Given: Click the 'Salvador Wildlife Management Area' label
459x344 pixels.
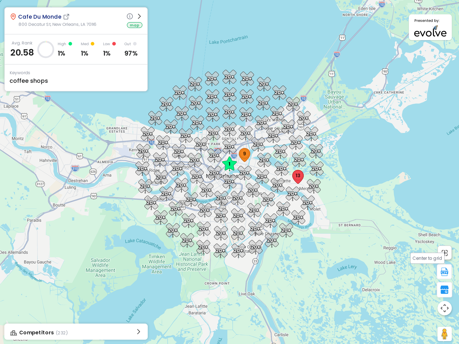Looking at the screenshot, I should coord(100,268).
